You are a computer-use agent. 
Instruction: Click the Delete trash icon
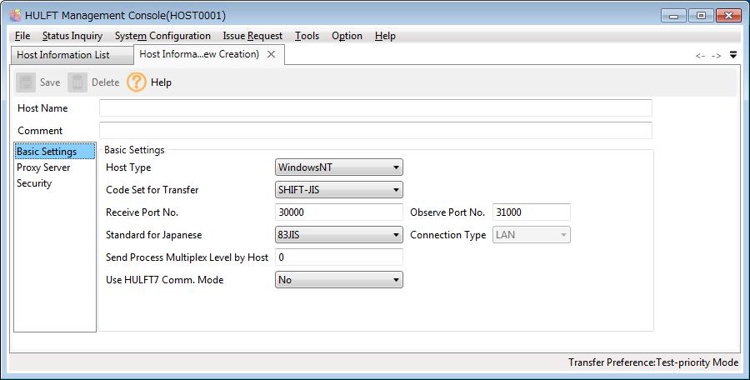pos(77,82)
